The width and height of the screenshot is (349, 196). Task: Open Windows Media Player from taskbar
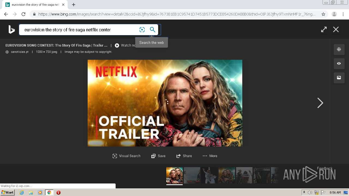[x=40, y=192]
